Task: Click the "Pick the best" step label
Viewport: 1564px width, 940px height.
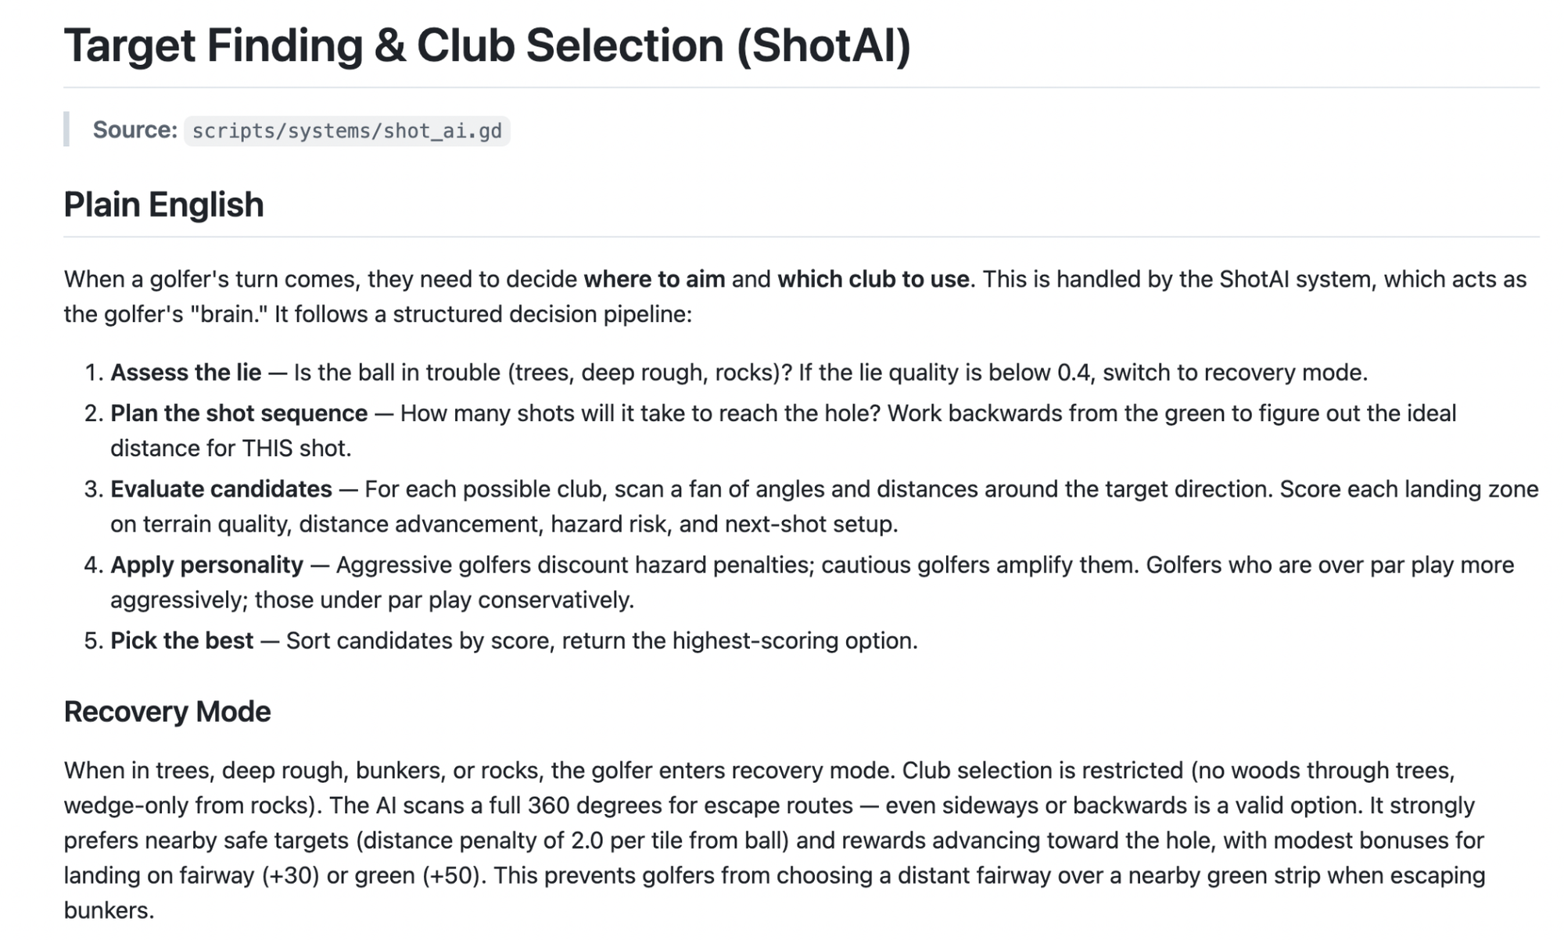Action: (181, 640)
